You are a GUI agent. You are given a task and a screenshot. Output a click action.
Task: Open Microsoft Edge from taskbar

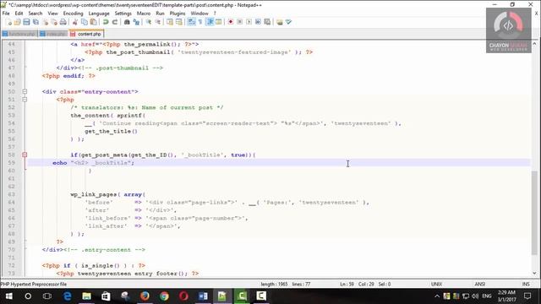(68, 296)
